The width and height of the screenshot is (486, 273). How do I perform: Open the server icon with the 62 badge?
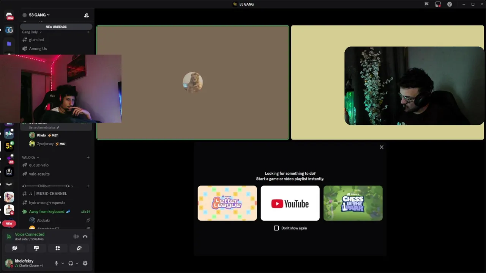9,159
